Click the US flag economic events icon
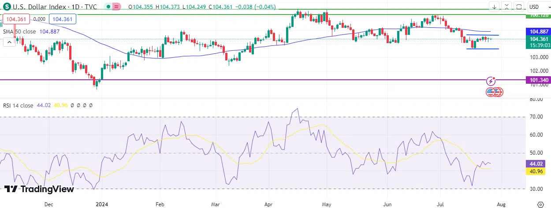 tap(491, 92)
